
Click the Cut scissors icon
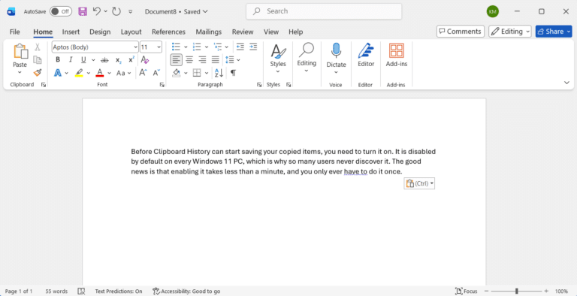tap(37, 47)
